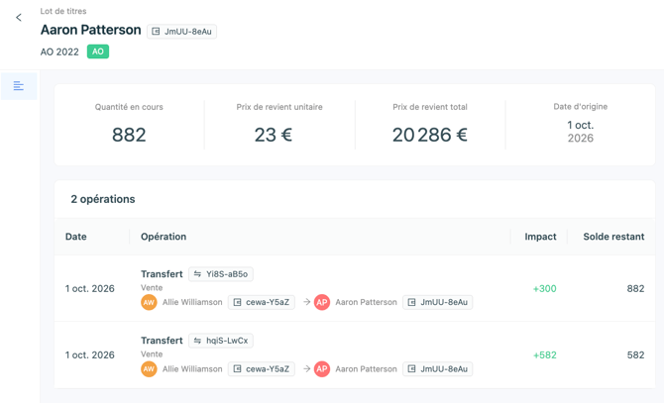The width and height of the screenshot is (664, 403).
Task: Click the AP avatar in the hqiS-LwCx row
Action: [322, 369]
